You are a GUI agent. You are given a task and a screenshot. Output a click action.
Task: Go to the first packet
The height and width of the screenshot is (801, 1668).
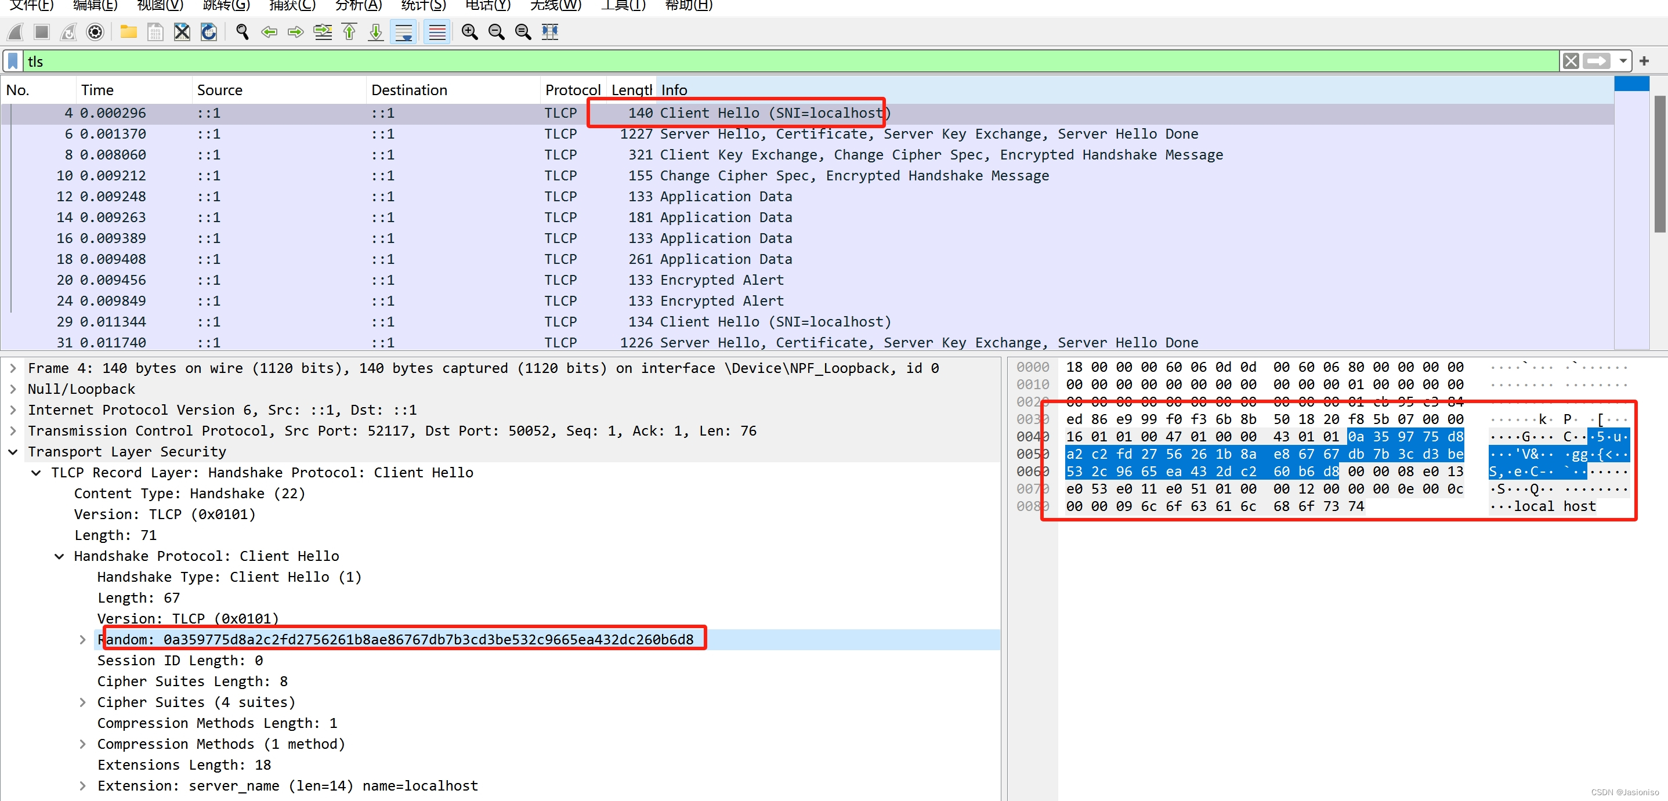point(349,32)
